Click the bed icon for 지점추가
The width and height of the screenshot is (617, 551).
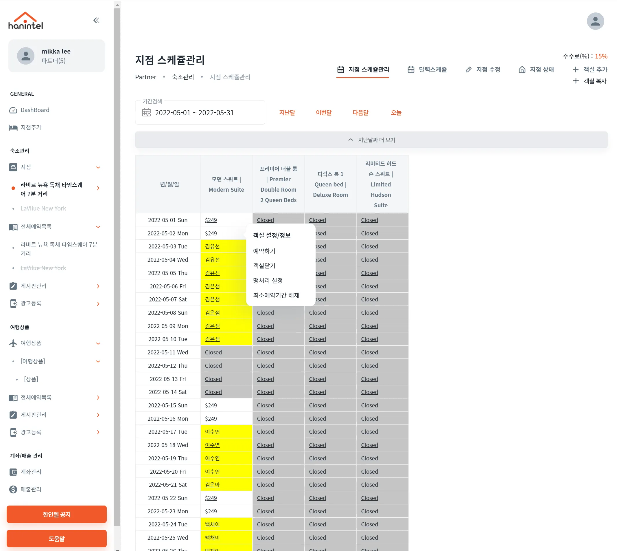click(x=13, y=127)
